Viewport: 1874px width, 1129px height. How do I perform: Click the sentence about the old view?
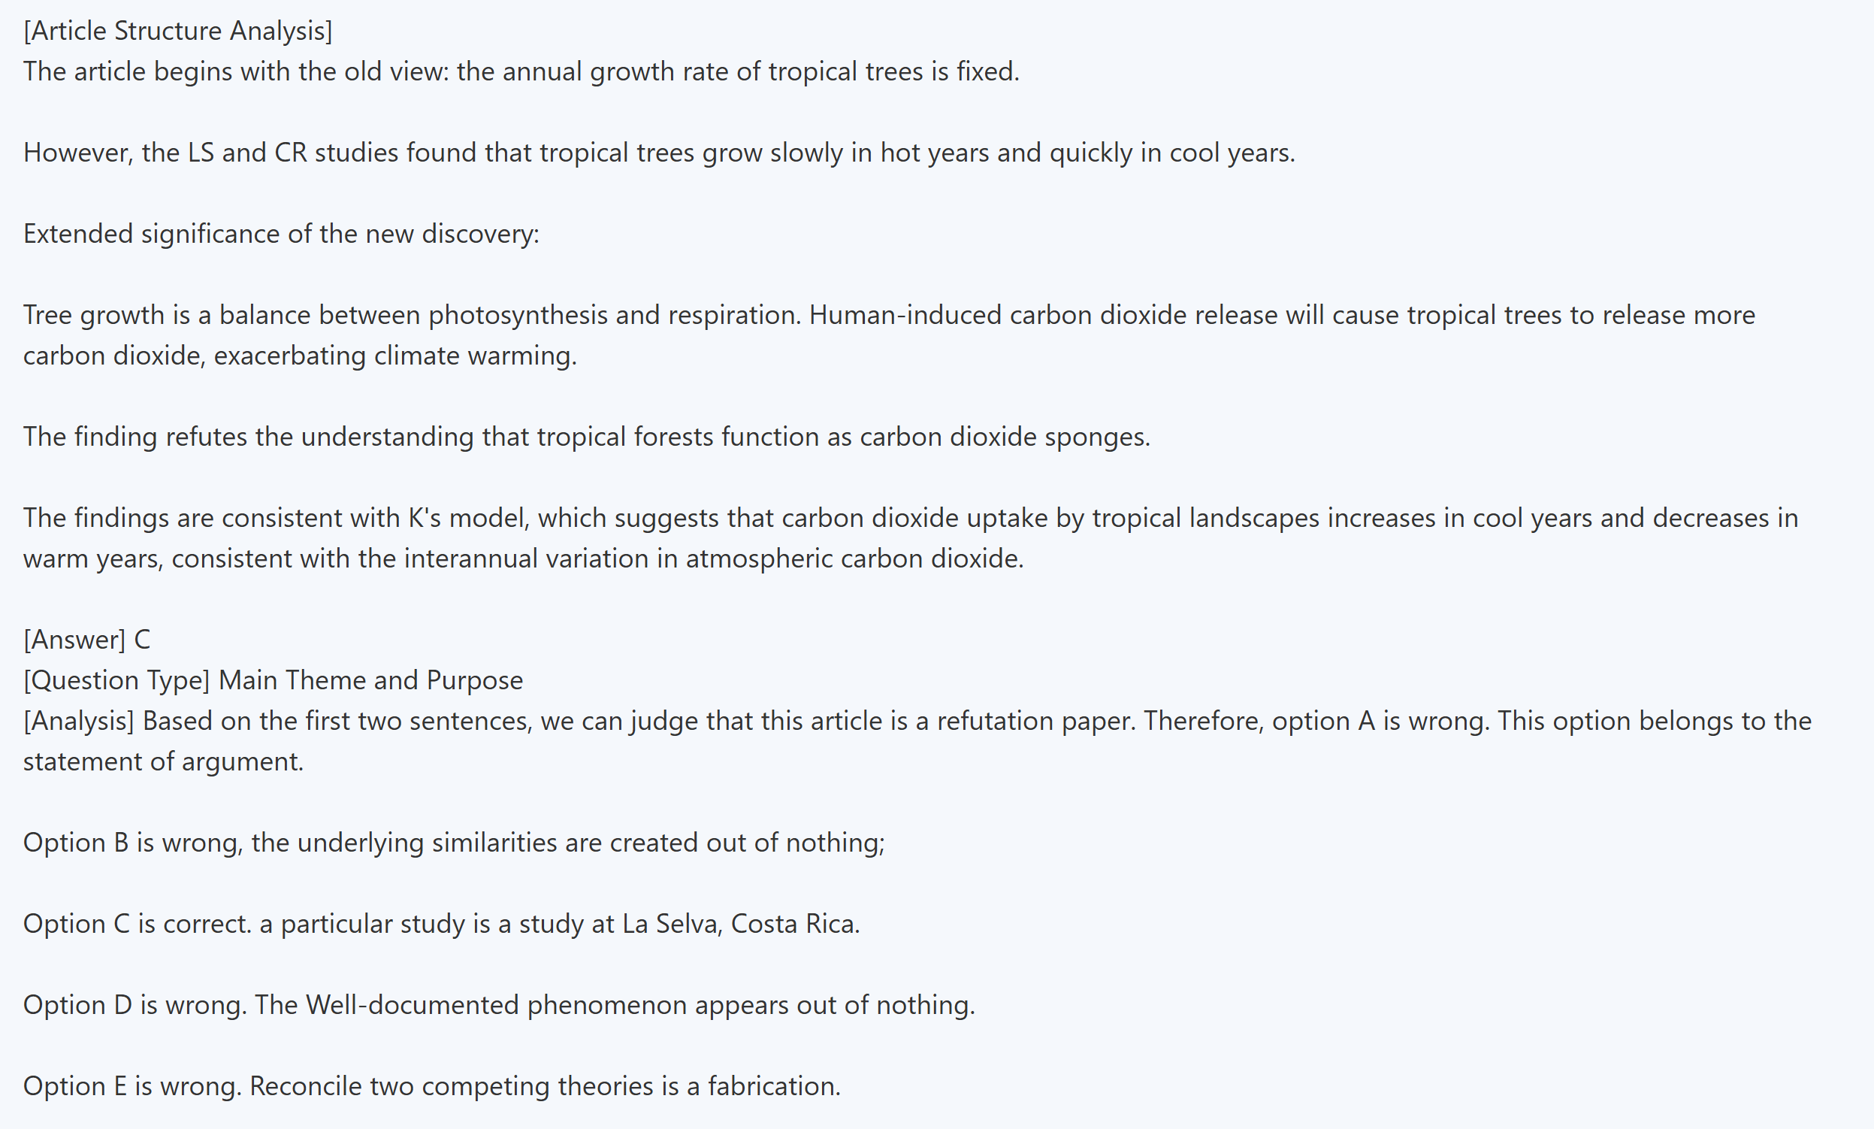521,71
